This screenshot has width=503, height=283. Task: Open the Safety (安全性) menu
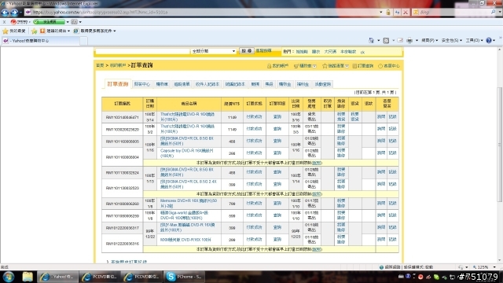click(452, 40)
